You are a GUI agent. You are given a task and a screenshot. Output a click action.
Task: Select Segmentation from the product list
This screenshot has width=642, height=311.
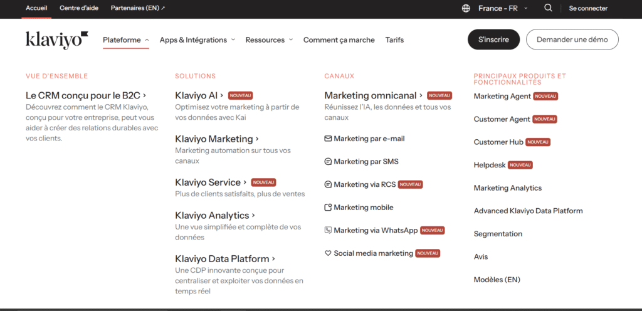[498, 234]
